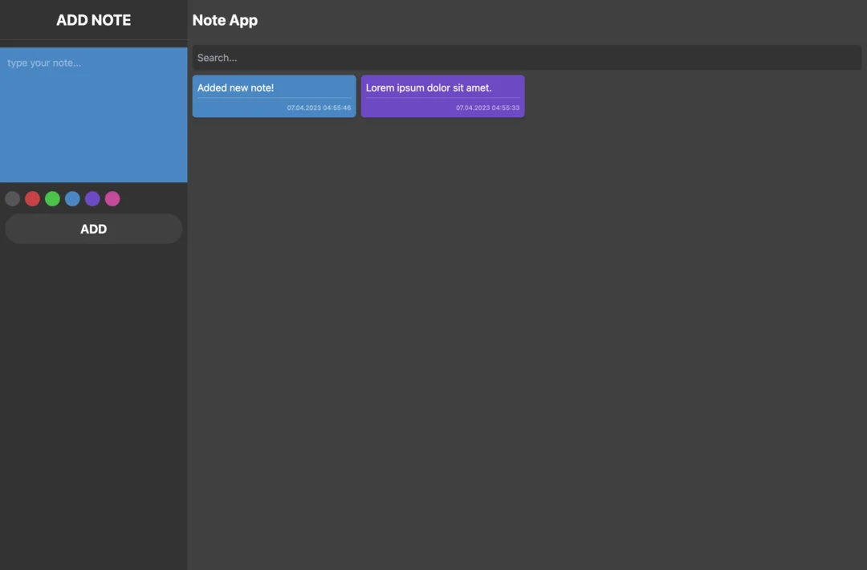867x570 pixels.
Task: Click the timestamp 07.04.2023 04:55:33
Action: tap(488, 108)
